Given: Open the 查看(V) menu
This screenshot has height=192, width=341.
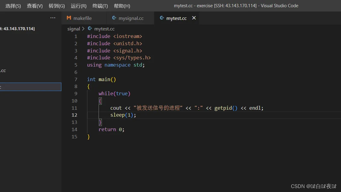Looking at the screenshot, I should pyautogui.click(x=35, y=6).
